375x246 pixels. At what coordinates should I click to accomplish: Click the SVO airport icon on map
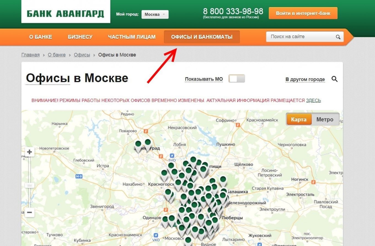pos(172,156)
